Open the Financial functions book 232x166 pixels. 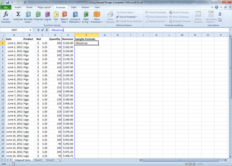pos(38,17)
